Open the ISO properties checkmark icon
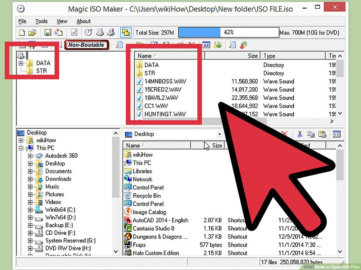 [x=74, y=32]
